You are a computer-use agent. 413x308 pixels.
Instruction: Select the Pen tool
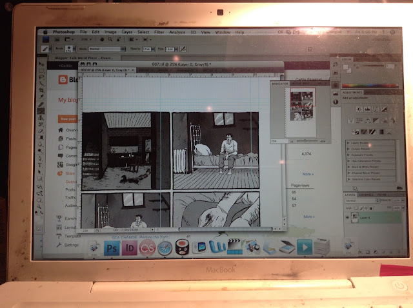click(40, 158)
